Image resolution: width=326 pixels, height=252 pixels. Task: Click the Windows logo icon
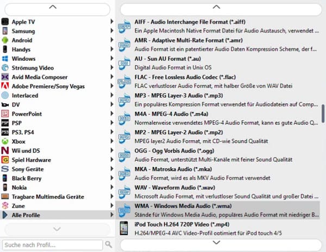click(x=5, y=59)
